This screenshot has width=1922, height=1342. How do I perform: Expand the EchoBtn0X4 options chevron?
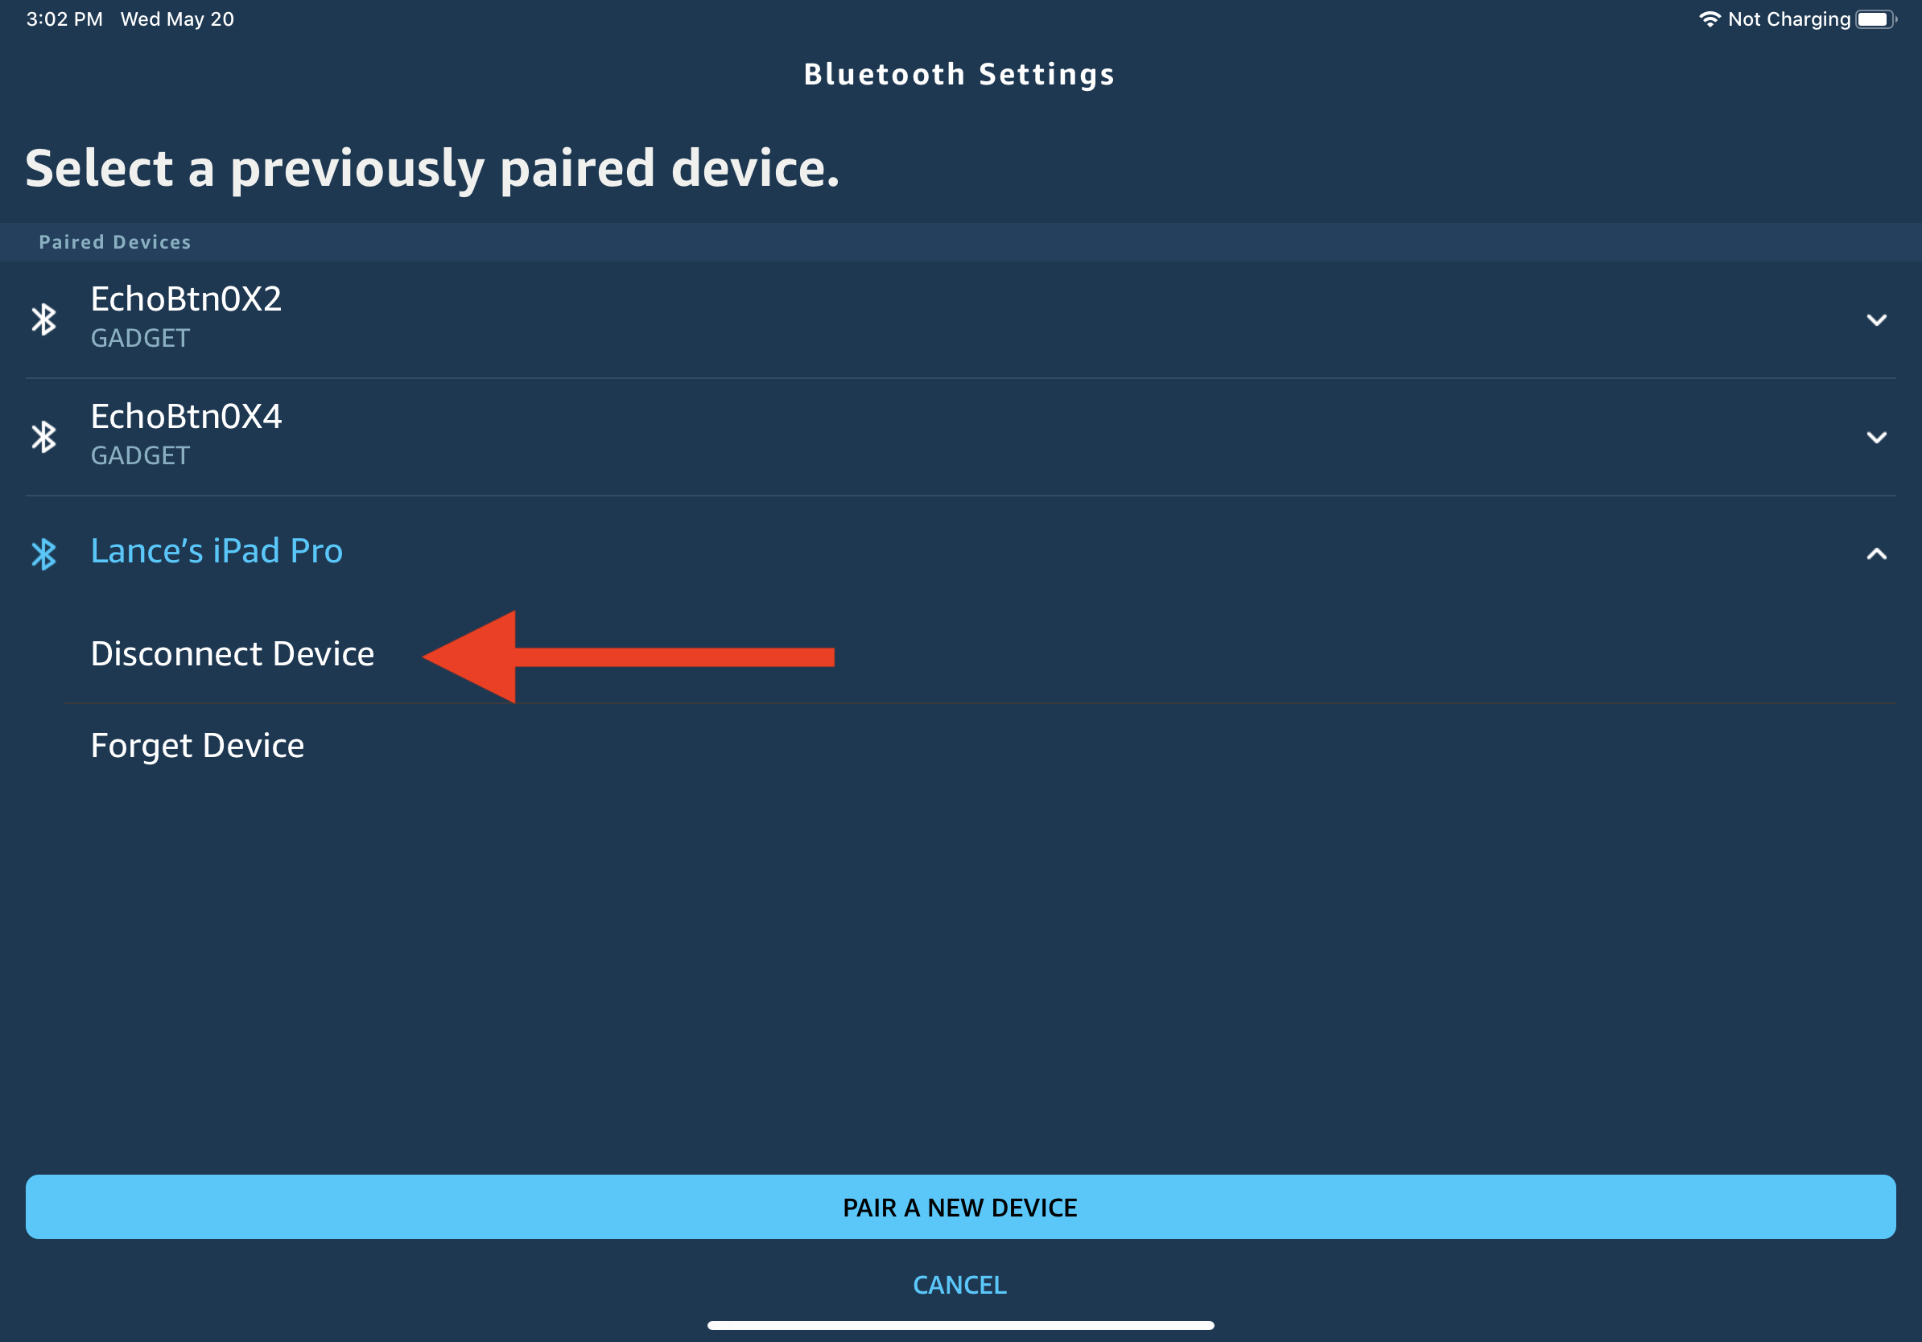pyautogui.click(x=1876, y=437)
